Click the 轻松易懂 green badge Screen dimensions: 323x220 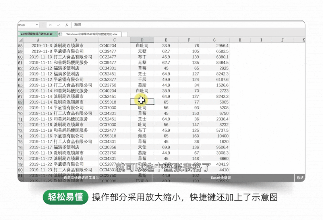(x=65, y=197)
